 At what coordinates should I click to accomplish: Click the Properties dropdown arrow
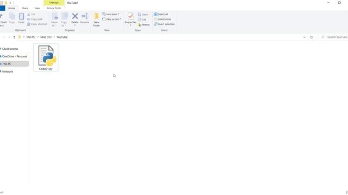[130, 25]
